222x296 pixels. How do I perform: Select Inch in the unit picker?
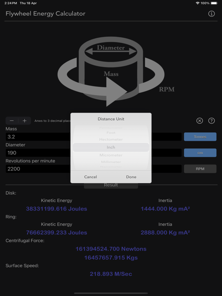pyautogui.click(x=111, y=147)
